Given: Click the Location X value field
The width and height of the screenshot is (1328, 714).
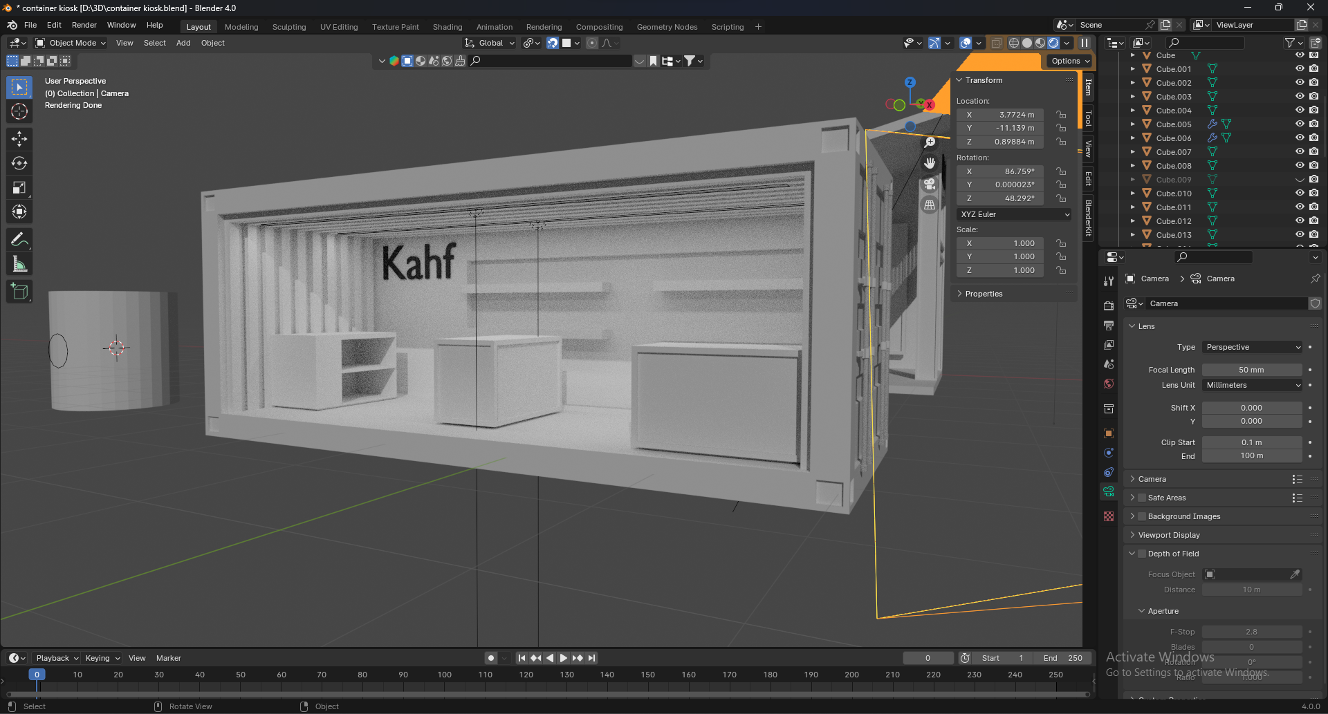Looking at the screenshot, I should tap(1000, 115).
